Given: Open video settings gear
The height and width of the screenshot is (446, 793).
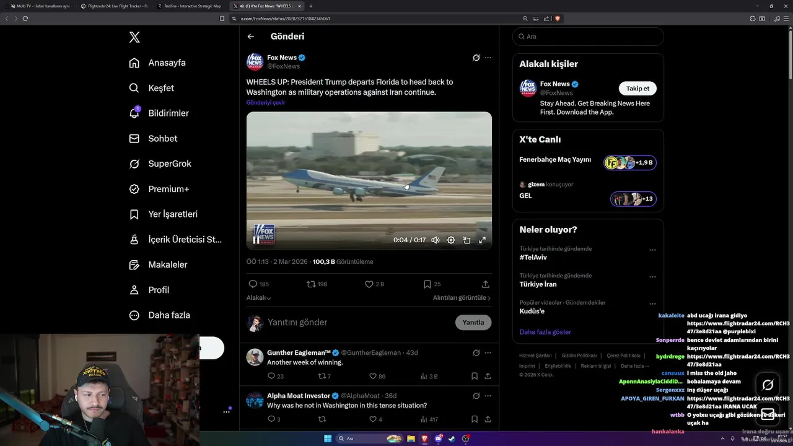Looking at the screenshot, I should coord(451,240).
